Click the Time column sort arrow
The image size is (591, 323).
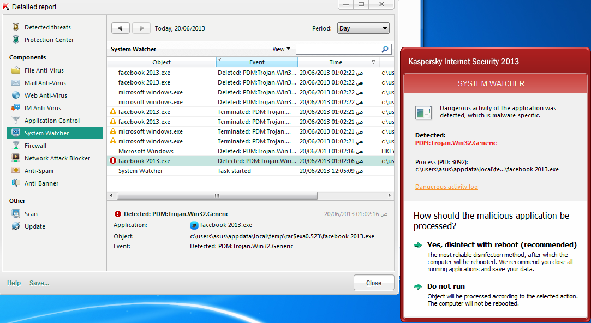(x=373, y=62)
